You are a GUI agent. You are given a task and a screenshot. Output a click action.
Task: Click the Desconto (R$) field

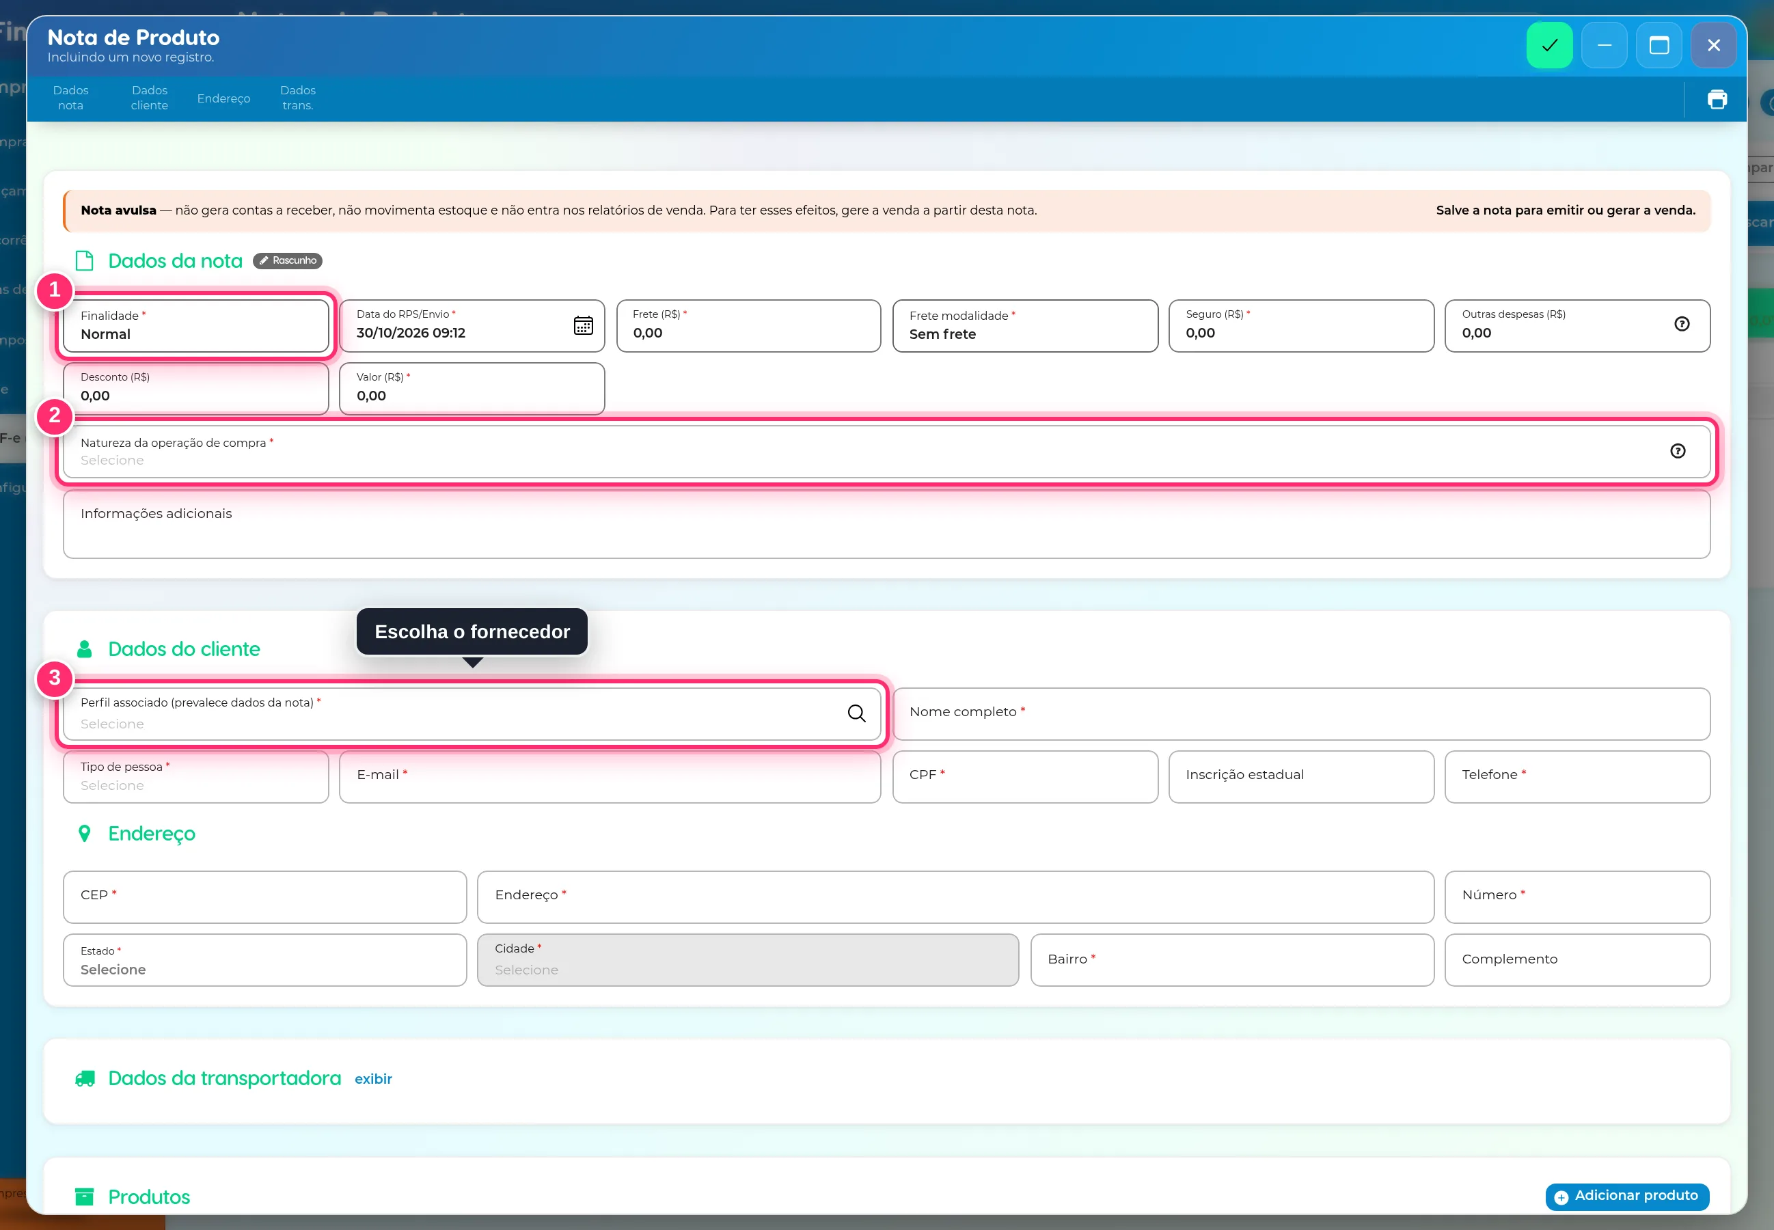pyautogui.click(x=195, y=388)
